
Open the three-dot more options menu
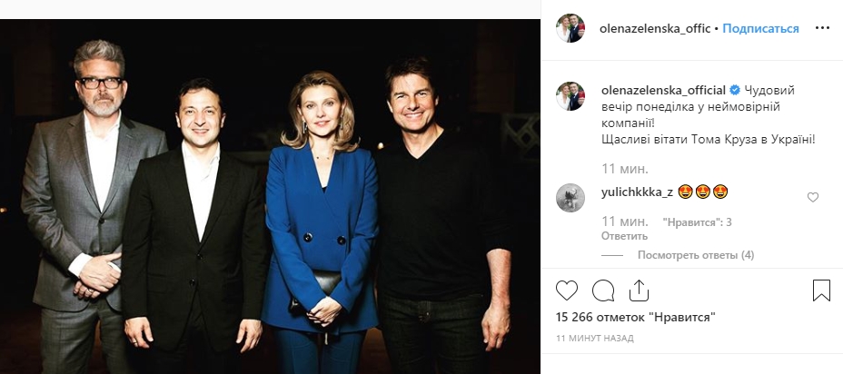pos(822,28)
